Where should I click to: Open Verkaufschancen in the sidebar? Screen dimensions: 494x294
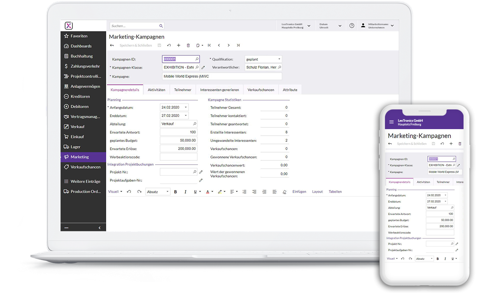(x=83, y=167)
